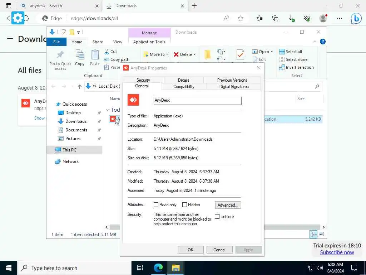Open Edge from the taskbar

coord(158,268)
